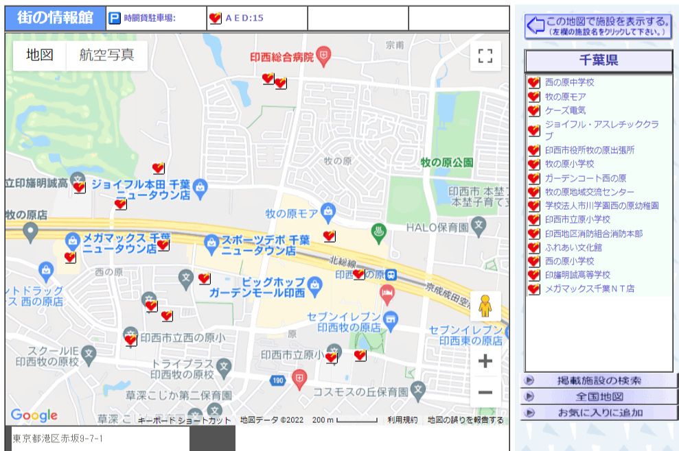Open 牧の原小学校 list entry

pyautogui.click(x=569, y=164)
